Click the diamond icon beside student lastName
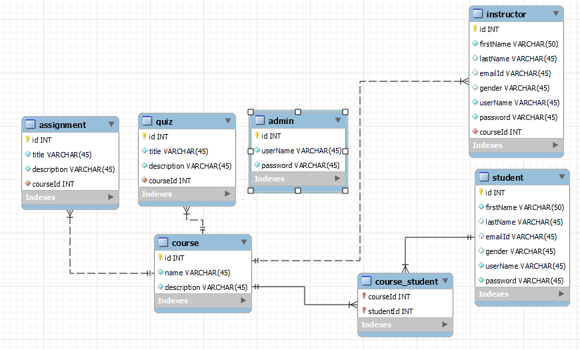 point(481,221)
